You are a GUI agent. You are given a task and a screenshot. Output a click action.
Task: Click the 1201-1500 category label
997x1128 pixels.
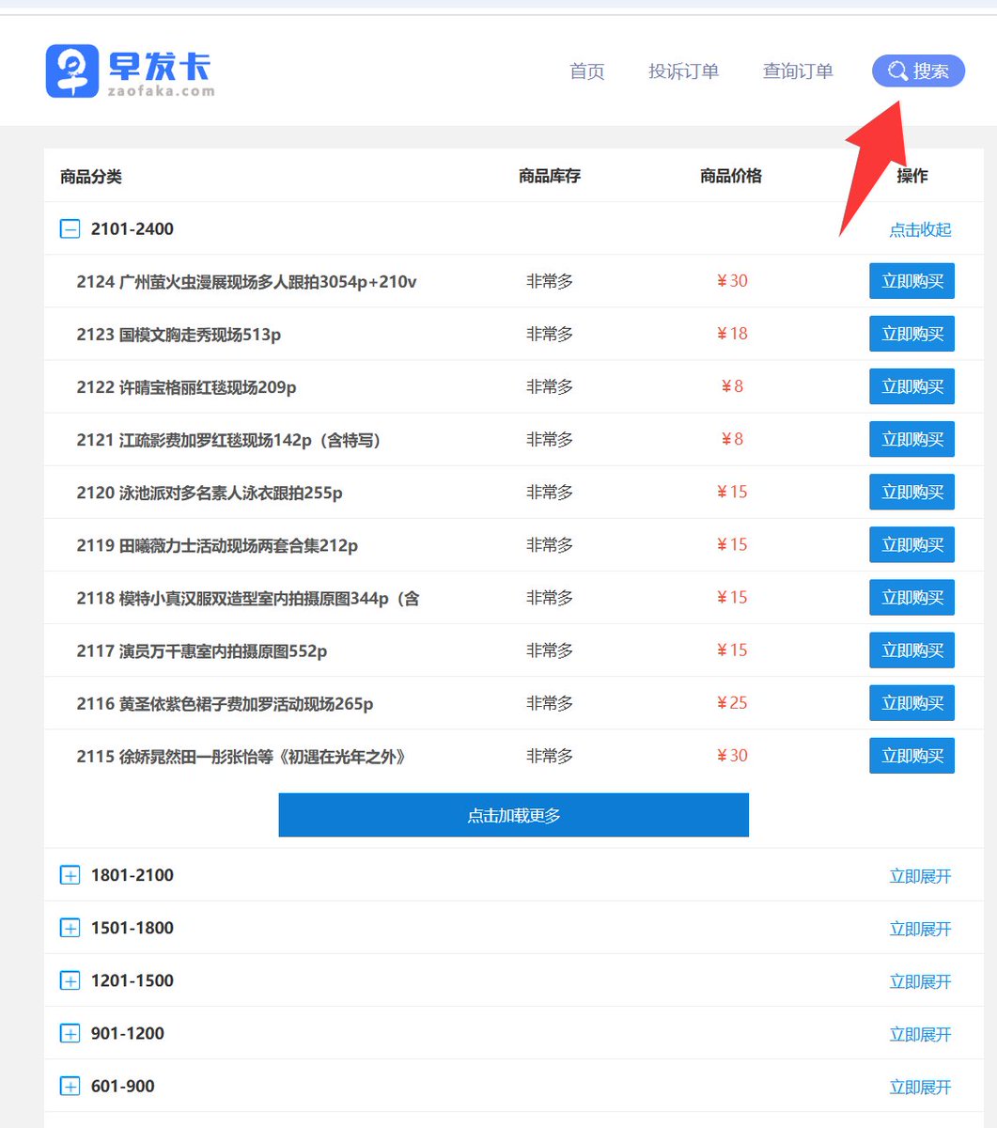tap(132, 980)
